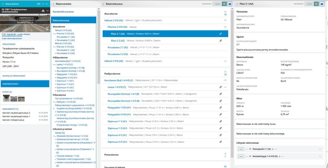
Task: Open the panel layout icon in Pilari header
Action: click(322, 4)
